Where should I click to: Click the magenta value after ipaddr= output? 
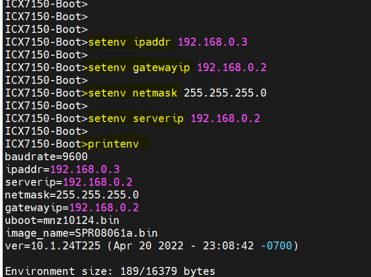tap(85, 169)
